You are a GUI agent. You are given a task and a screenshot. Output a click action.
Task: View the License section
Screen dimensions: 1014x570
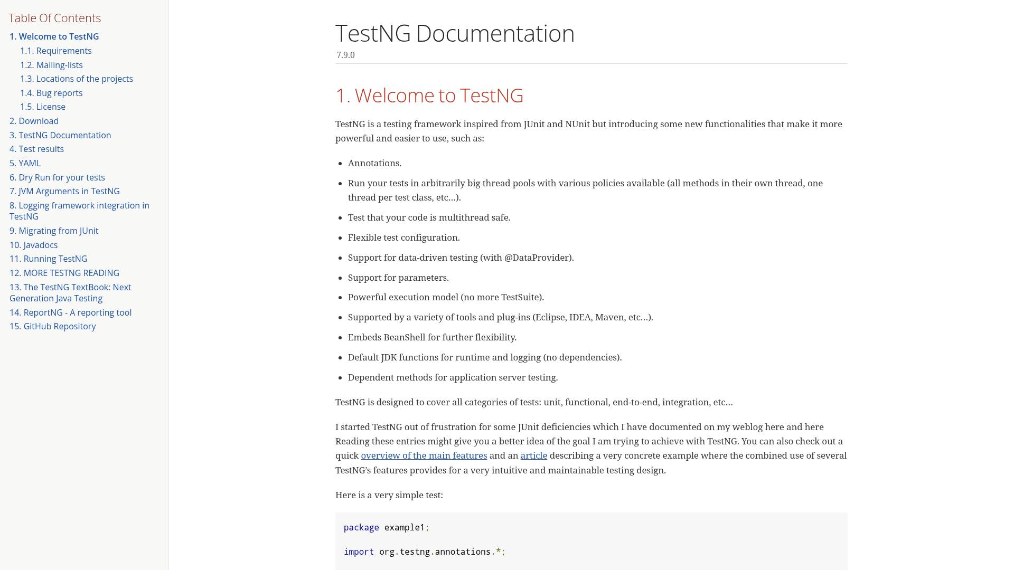43,107
